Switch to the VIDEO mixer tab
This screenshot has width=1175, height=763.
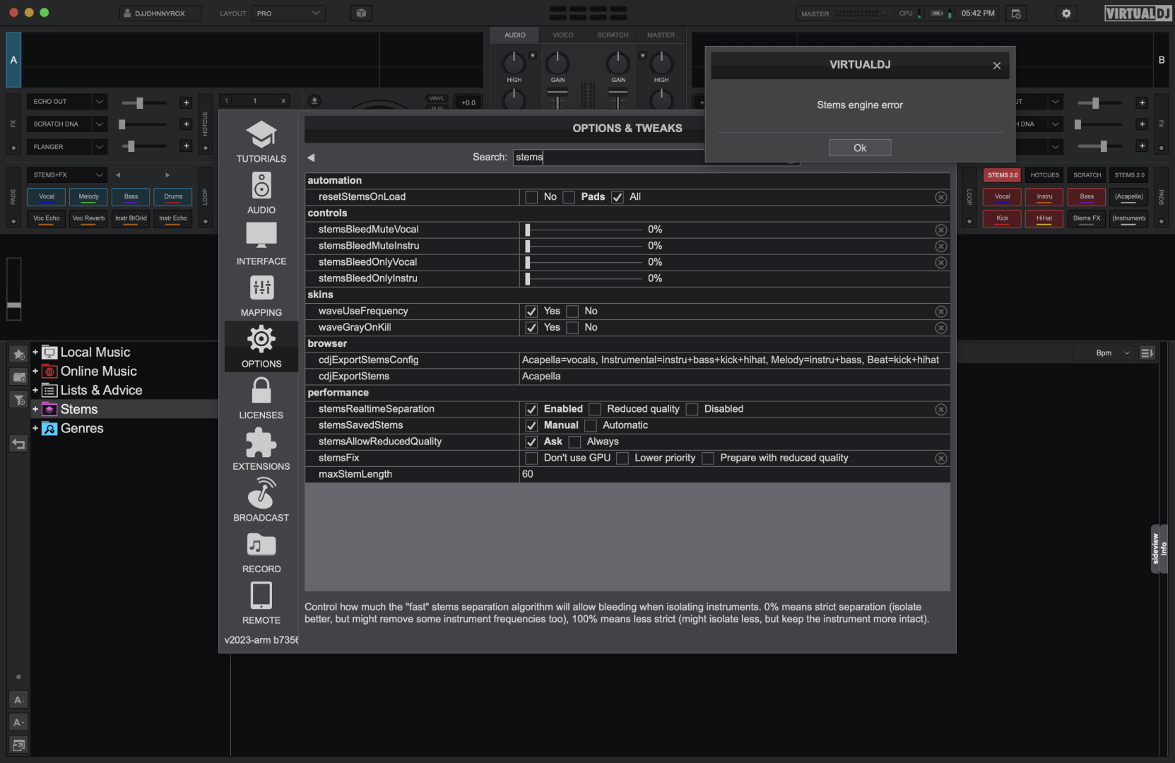click(562, 35)
